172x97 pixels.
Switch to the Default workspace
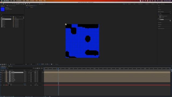[124, 4]
